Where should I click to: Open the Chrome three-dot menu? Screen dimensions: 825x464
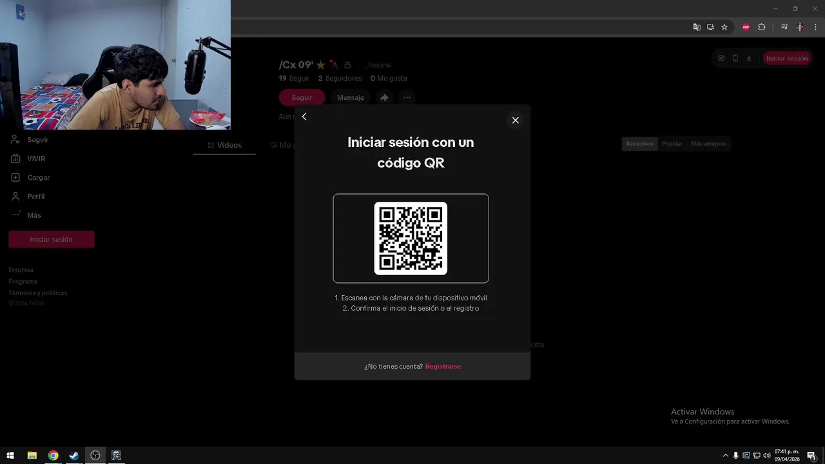point(815,27)
